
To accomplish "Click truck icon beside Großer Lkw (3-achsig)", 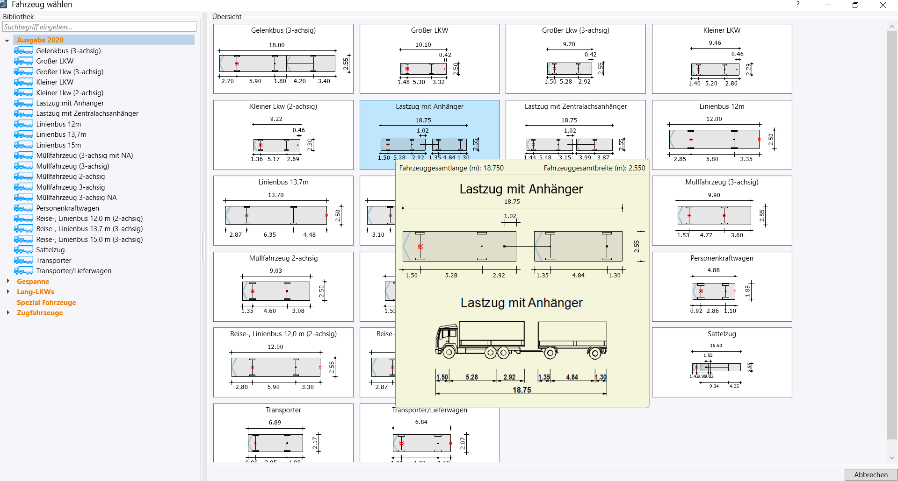I will tap(23, 71).
